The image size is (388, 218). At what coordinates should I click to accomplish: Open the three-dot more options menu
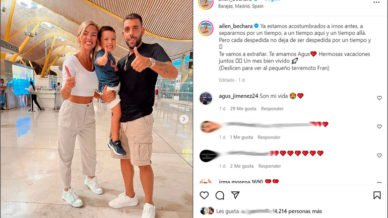click(376, 2)
